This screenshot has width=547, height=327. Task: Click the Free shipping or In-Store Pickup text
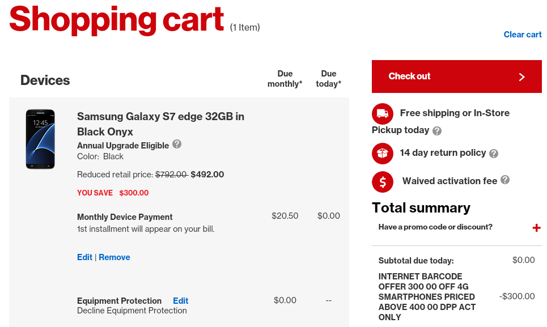[454, 113]
